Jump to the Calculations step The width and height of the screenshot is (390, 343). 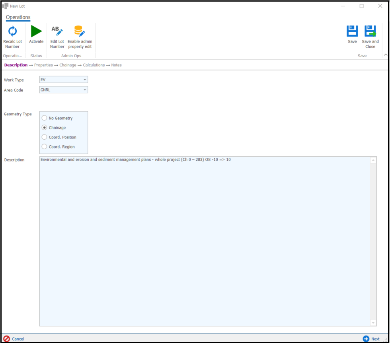coord(94,65)
